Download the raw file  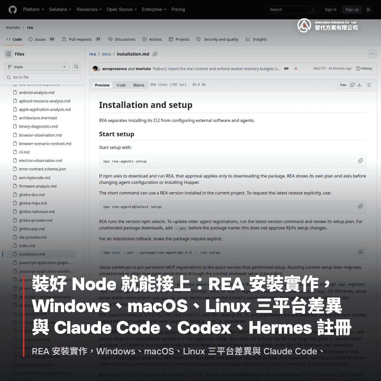point(359,85)
